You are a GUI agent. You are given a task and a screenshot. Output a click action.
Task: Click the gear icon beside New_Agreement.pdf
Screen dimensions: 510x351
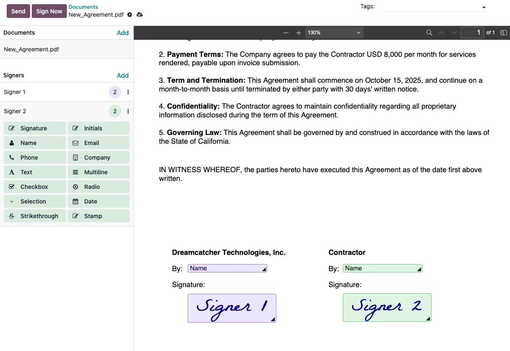[130, 15]
